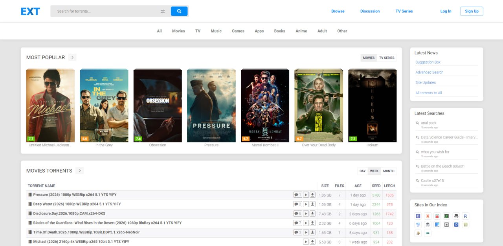Select the TV category
Image resolution: width=503 pixels, height=246 pixels.
198,31
